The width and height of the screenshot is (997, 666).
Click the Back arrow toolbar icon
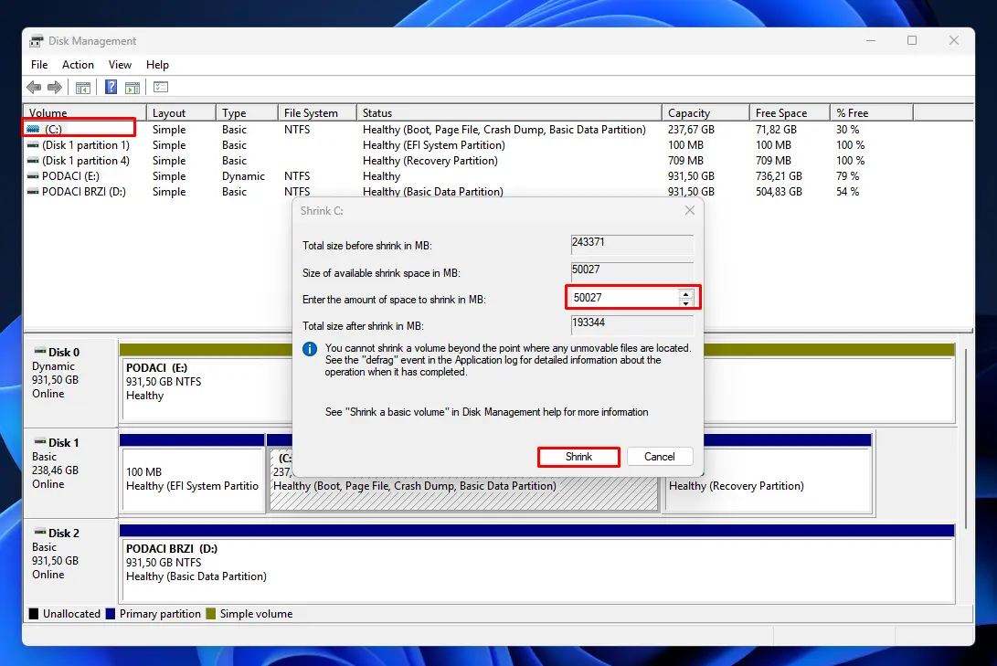[34, 88]
